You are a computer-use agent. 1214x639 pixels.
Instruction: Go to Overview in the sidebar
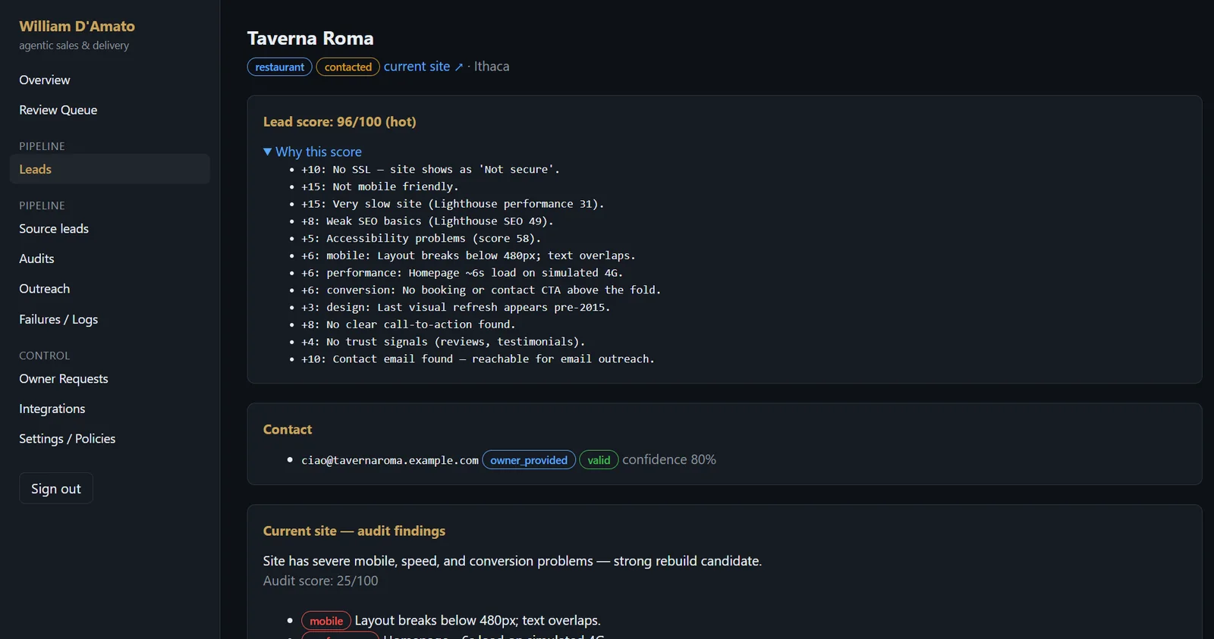pos(45,80)
